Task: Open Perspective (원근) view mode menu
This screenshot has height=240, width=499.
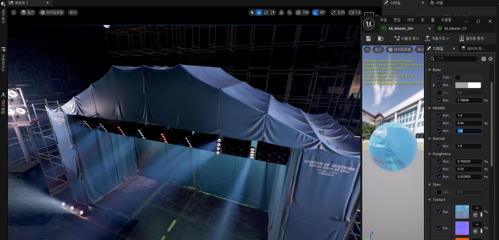Action: click(x=28, y=12)
